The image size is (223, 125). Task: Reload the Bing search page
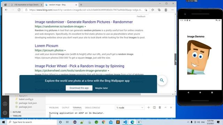point(19,10)
